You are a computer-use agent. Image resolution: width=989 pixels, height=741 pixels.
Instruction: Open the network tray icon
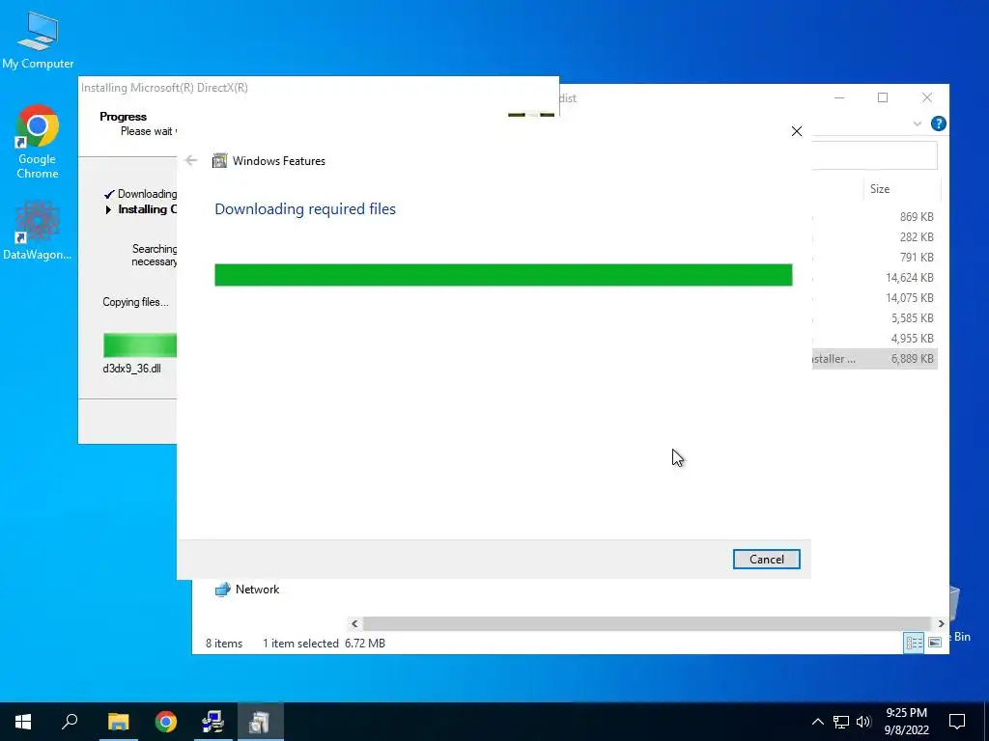pyautogui.click(x=841, y=722)
